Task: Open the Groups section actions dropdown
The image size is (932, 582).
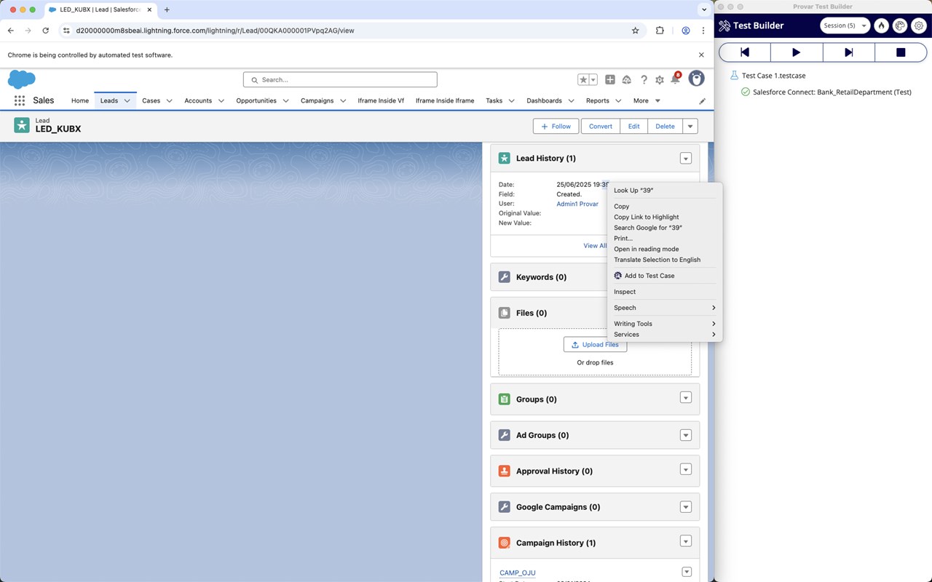Action: point(685,398)
